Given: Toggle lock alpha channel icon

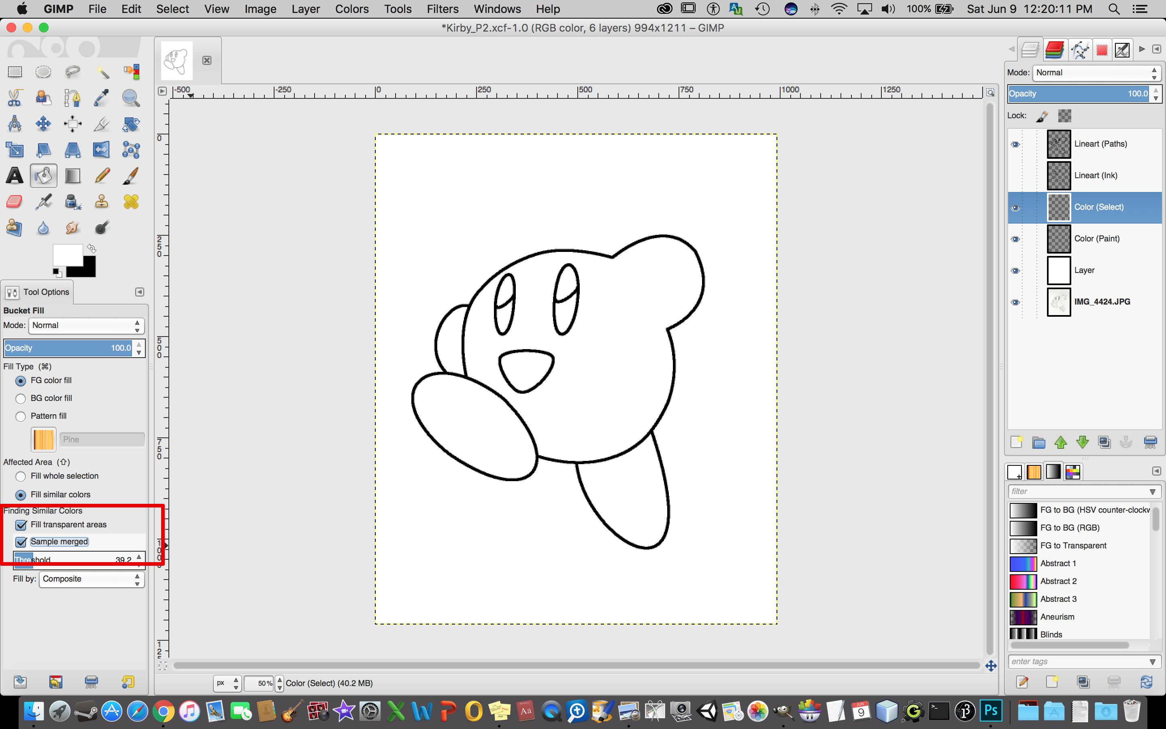Looking at the screenshot, I should [x=1064, y=116].
